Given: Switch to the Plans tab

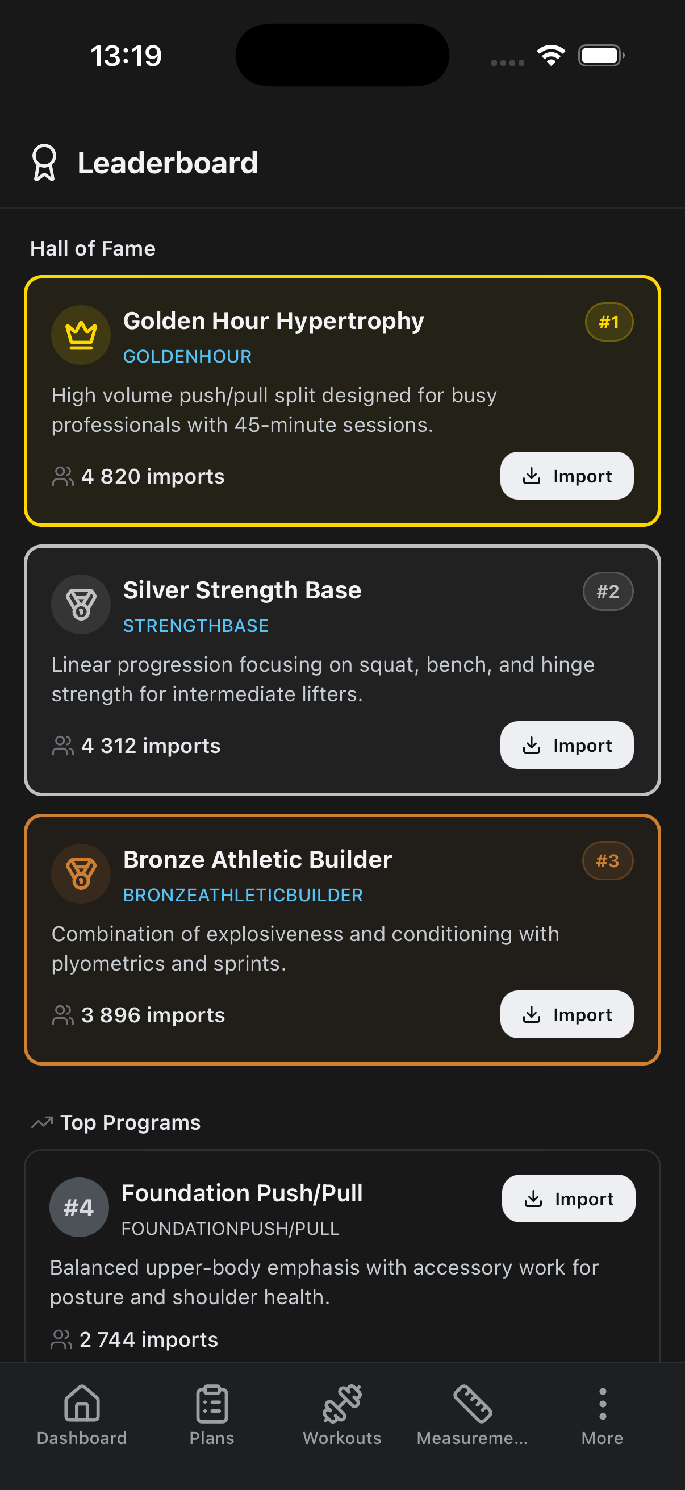Looking at the screenshot, I should pos(211,1413).
